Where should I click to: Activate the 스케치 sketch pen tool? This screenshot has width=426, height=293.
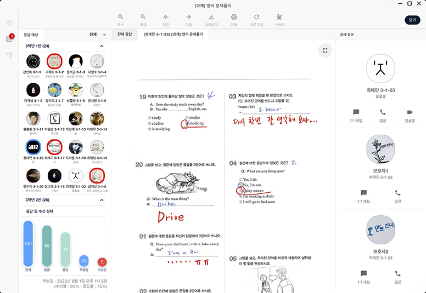pos(279,18)
